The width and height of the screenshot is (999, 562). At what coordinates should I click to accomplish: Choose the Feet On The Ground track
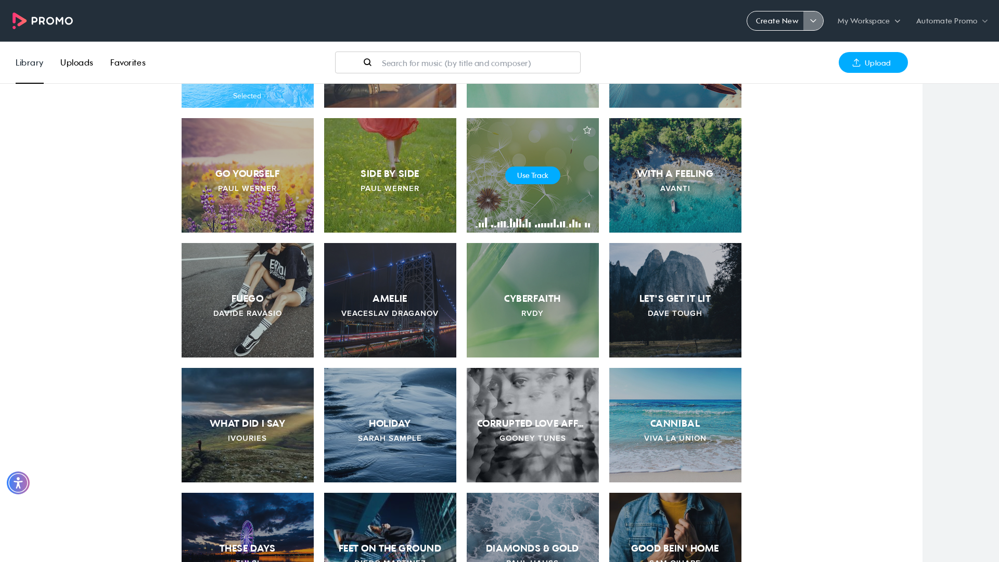pyautogui.click(x=390, y=527)
